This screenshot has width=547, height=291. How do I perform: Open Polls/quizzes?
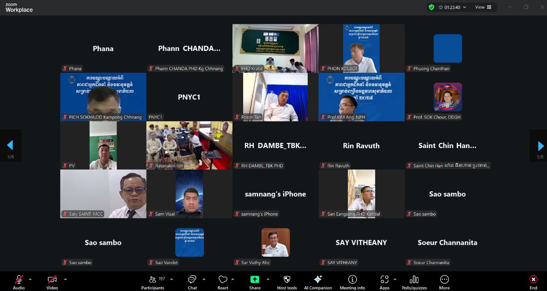pos(414,279)
